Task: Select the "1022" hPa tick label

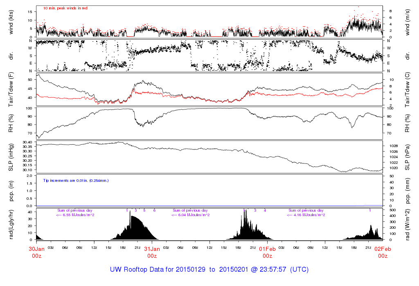Action: pos(394,163)
